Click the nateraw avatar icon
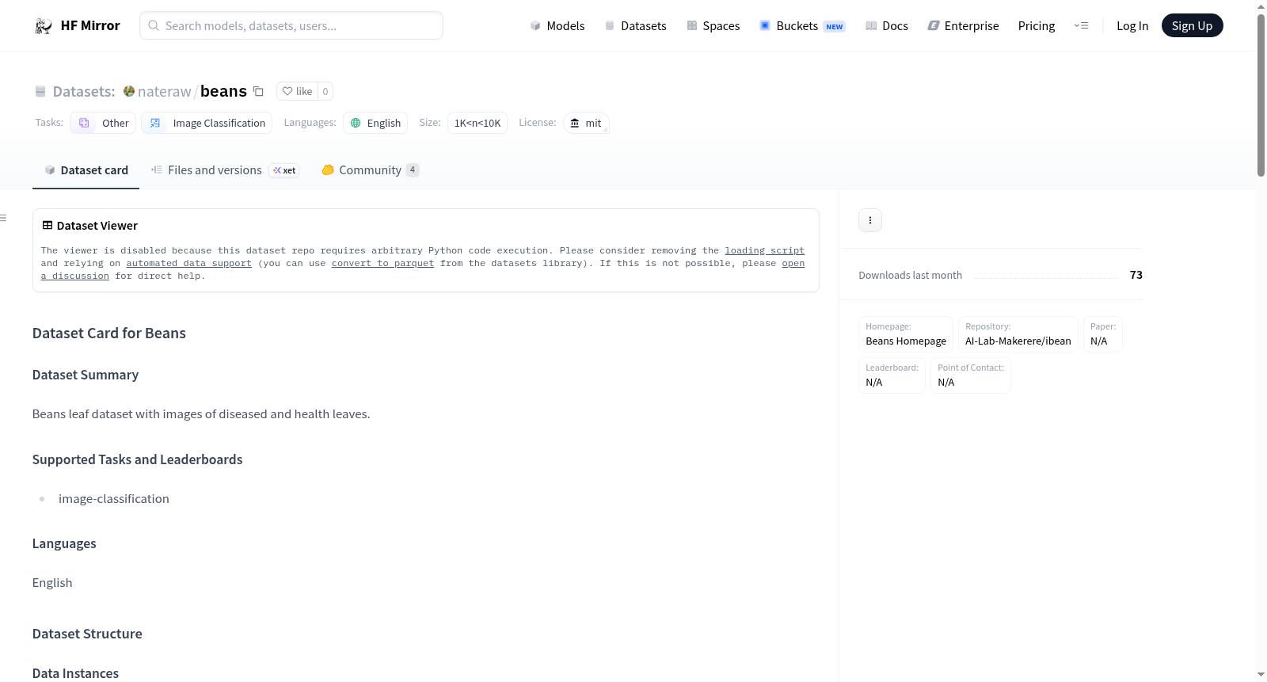This screenshot has width=1267, height=682. pyautogui.click(x=129, y=91)
